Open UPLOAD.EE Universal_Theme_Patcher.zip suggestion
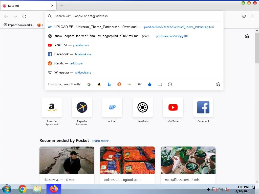Screen dimensions: 259x194 click(x=134, y=27)
